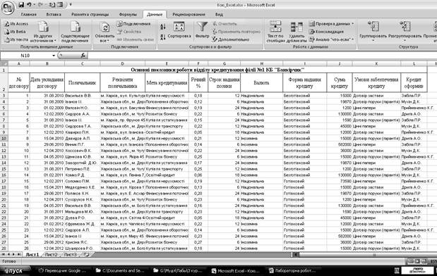Viewport: 437px width, 276px height.
Task: Select column H header
Action: pyautogui.click(x=261, y=63)
